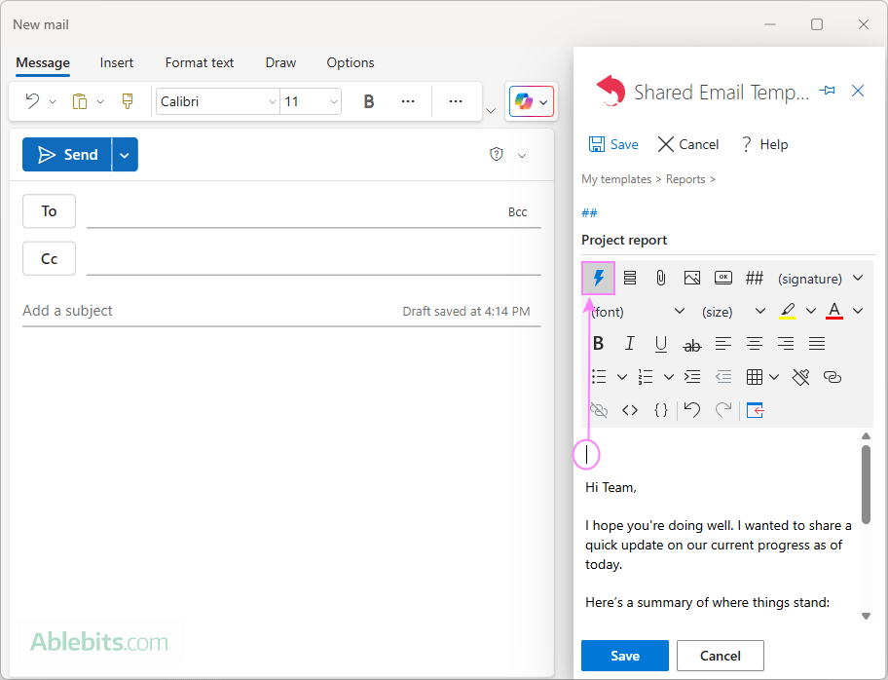Align template text right
This screenshot has width=888, height=680.
(x=786, y=343)
